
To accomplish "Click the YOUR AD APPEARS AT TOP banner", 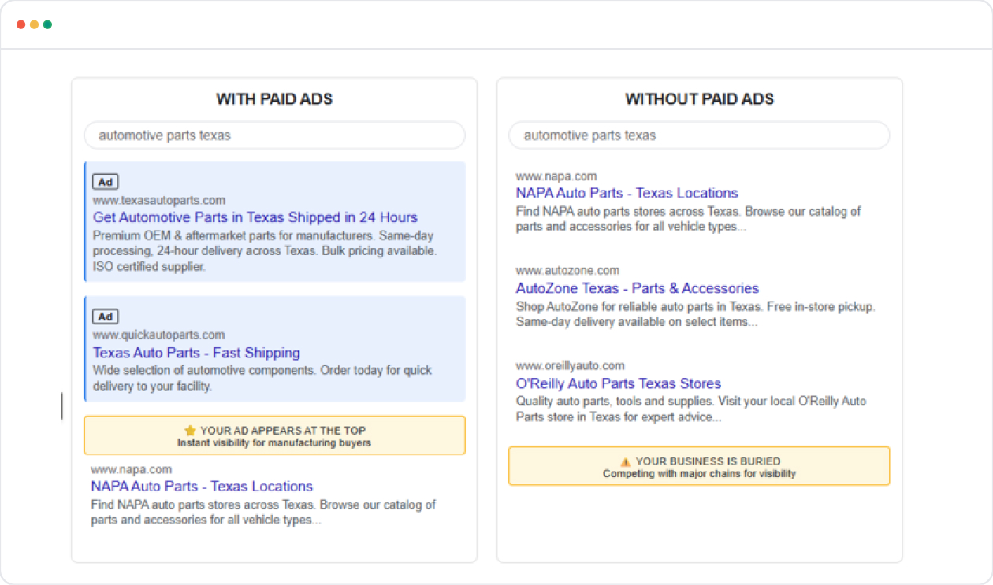I will pos(273,434).
